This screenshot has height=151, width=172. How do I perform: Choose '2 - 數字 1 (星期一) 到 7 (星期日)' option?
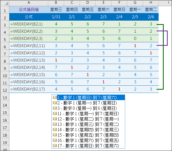coord(88,103)
